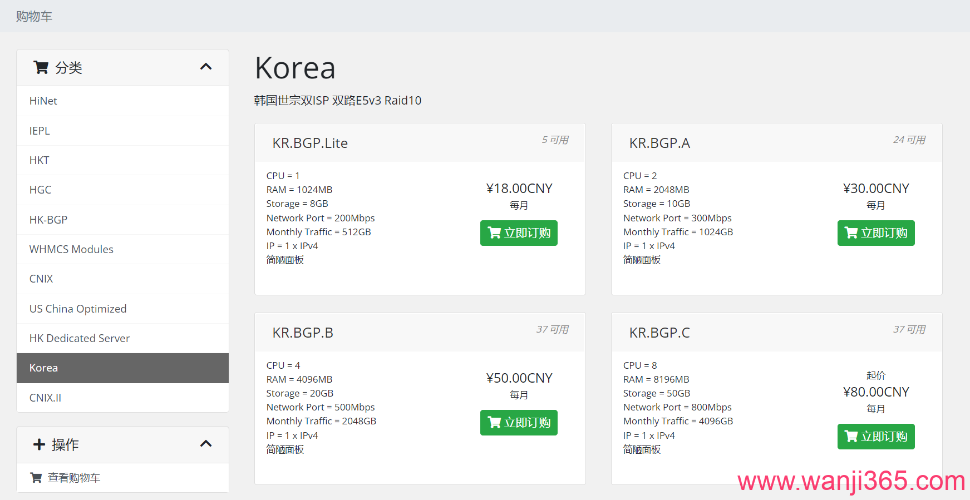Select the CNIX.II category

point(45,398)
